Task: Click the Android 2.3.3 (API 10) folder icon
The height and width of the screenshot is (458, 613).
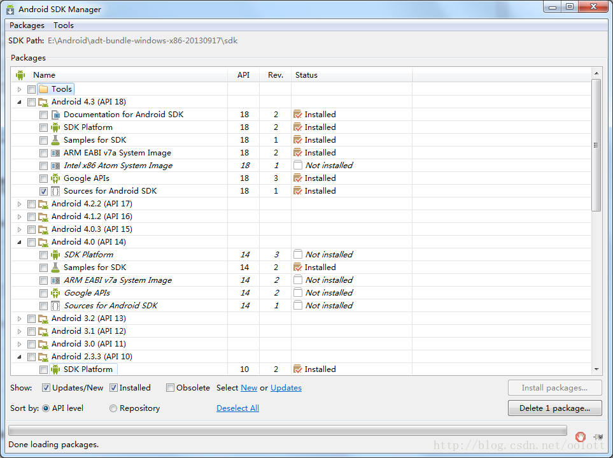Action: (x=43, y=357)
